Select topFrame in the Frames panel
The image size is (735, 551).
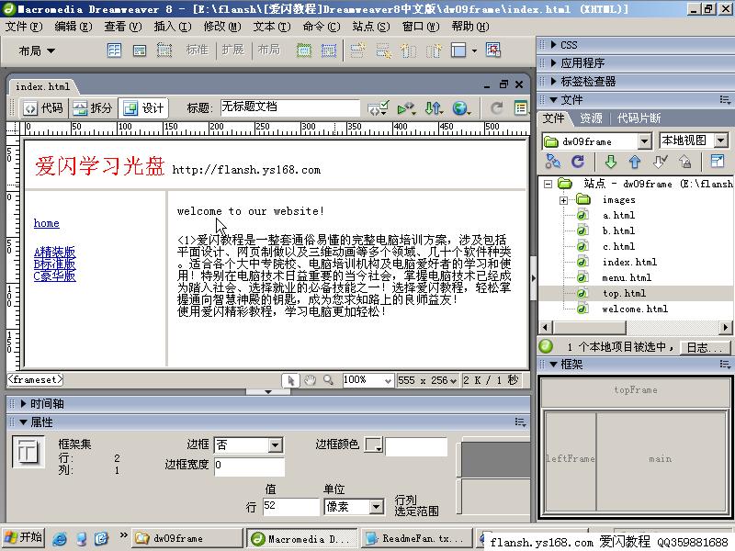(x=636, y=392)
